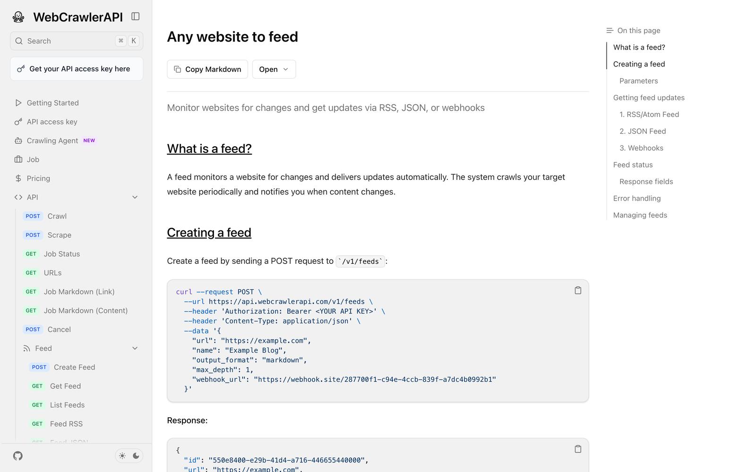Open the Open dropdown menu
This screenshot has height=472, width=756.
274,69
